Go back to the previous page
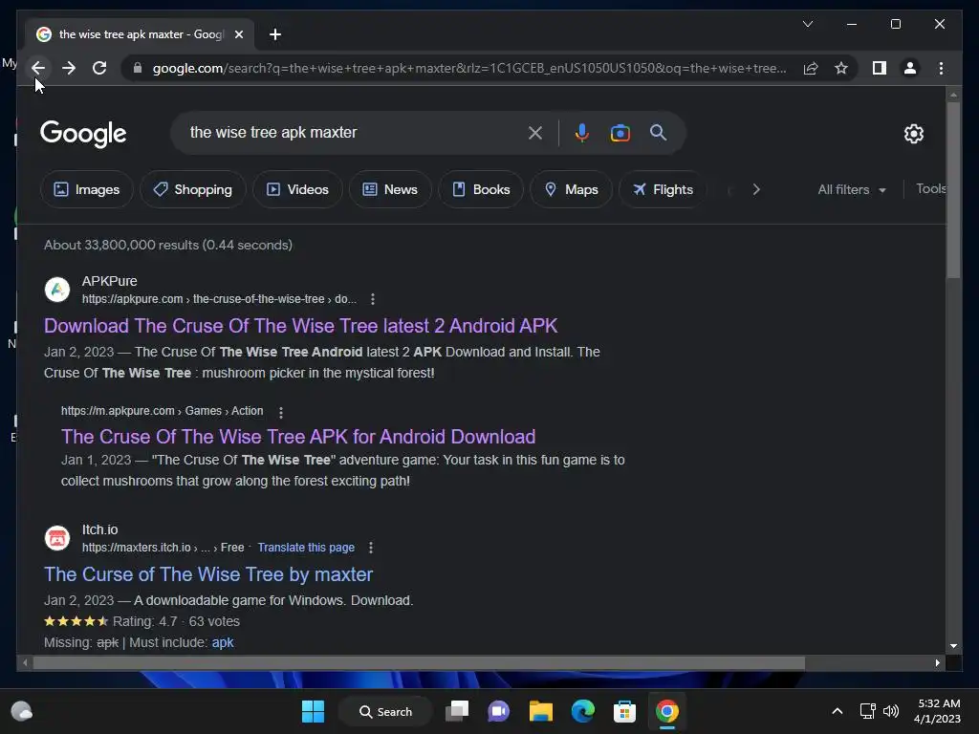 tap(38, 68)
